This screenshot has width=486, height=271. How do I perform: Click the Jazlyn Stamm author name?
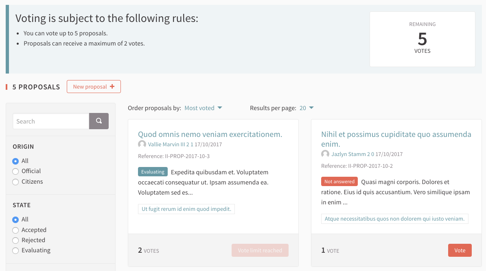[x=348, y=154]
